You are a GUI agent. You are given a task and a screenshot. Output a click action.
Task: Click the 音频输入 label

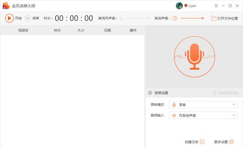pos(157,115)
